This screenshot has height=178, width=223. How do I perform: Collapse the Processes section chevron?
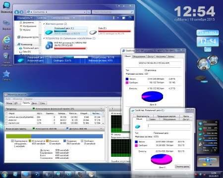[x=101, y=109]
